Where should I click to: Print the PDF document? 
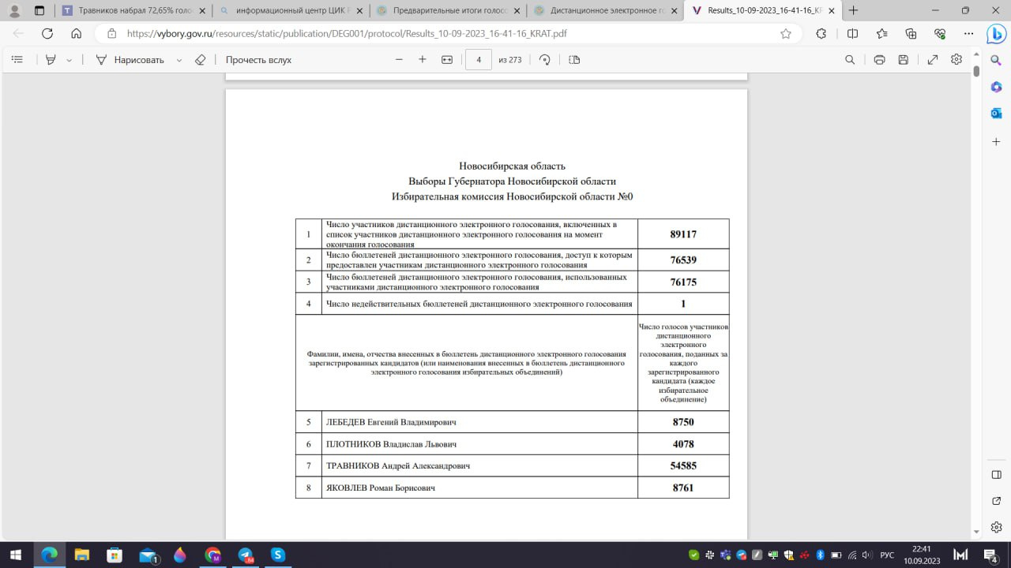[x=879, y=60]
